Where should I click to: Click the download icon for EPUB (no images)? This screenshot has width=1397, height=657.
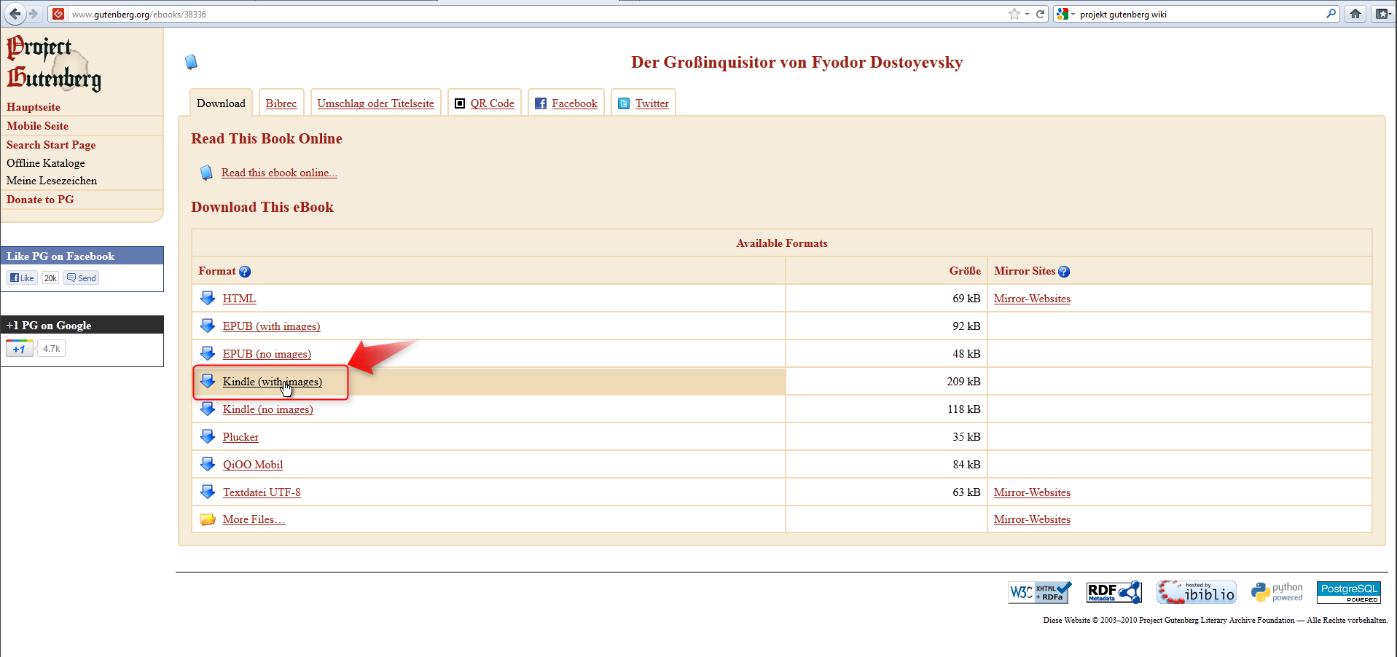click(208, 353)
